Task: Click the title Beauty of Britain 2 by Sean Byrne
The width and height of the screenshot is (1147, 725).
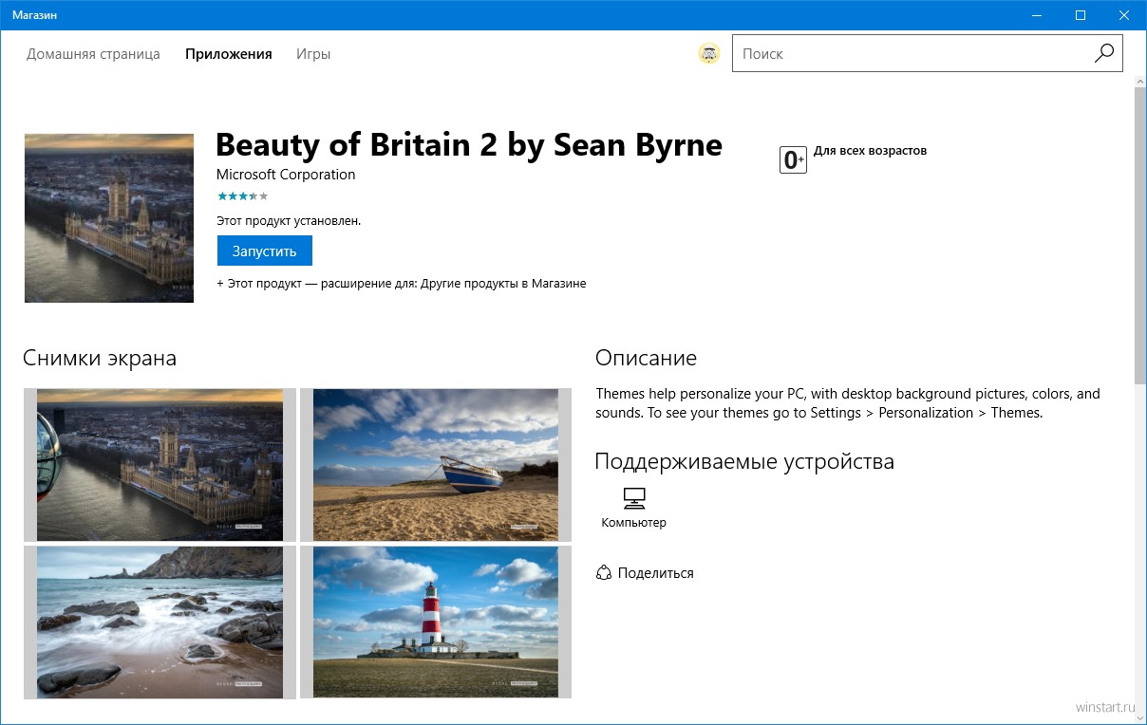Action: (x=469, y=145)
